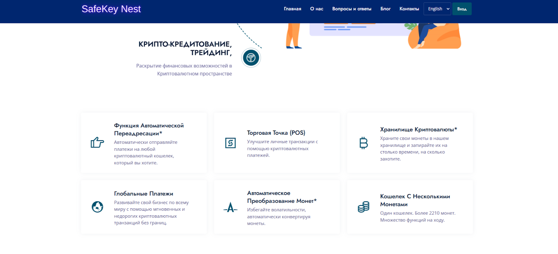Click the round crypto-lending token icon
Viewport: 558px width, 254px height.
[251, 58]
